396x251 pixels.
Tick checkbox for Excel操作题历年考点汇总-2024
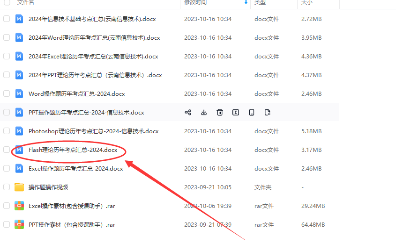point(7,168)
